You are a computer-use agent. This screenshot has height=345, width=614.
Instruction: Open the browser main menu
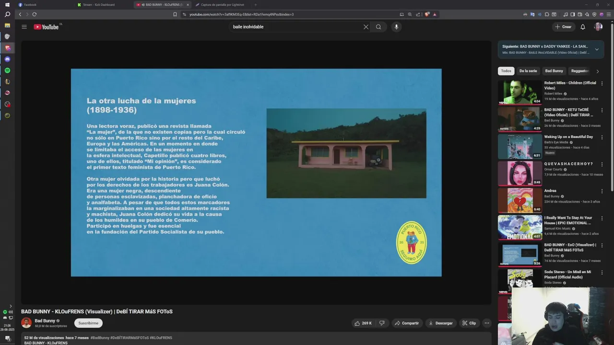coord(608,14)
